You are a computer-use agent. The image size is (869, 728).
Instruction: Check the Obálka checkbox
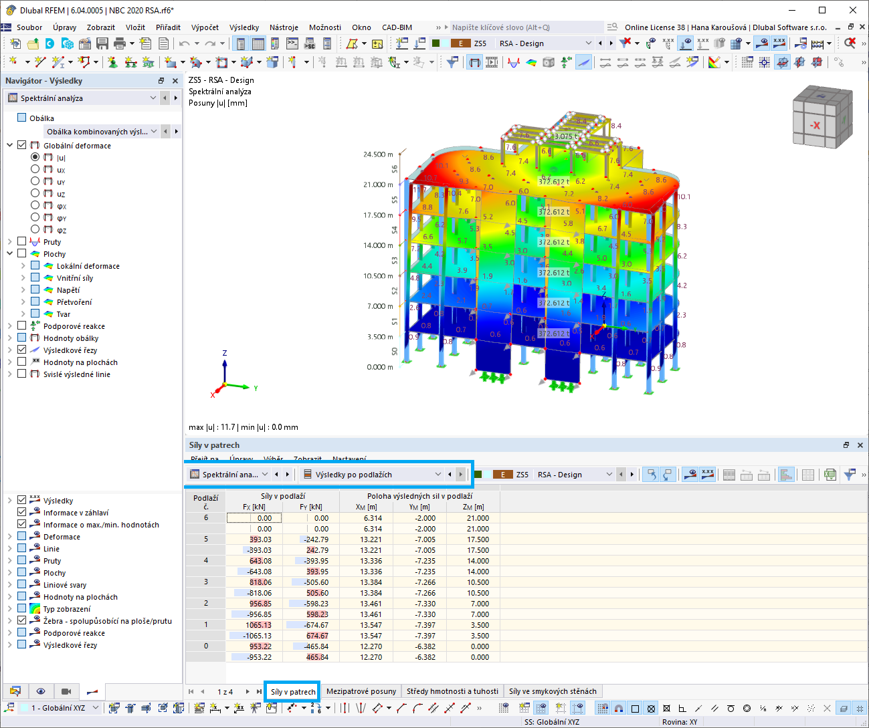tap(22, 118)
